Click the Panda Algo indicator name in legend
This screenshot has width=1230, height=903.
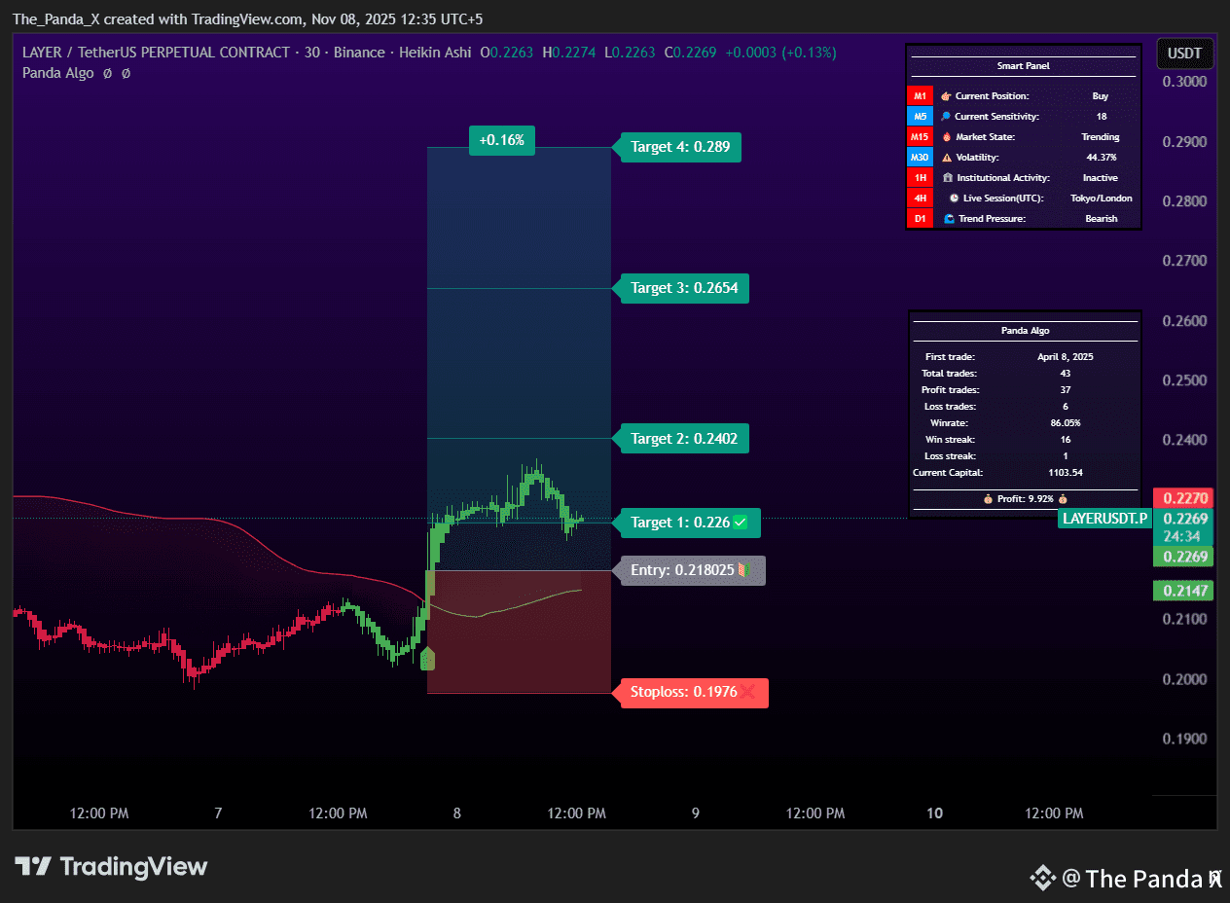[x=58, y=73]
